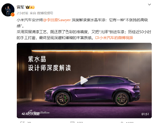Click the post text paragraph about 双层清漆工艺
The height and width of the screenshot is (123, 154).
tap(84, 35)
